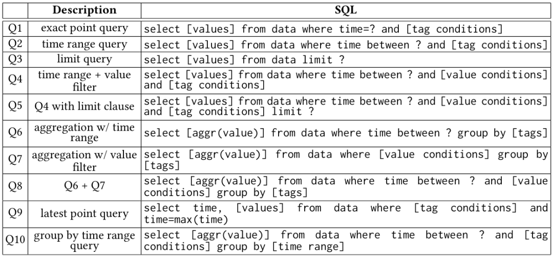Select the Q6 SQL group by statement
Image resolution: width=553 pixels, height=257 pixels.
click(x=345, y=133)
